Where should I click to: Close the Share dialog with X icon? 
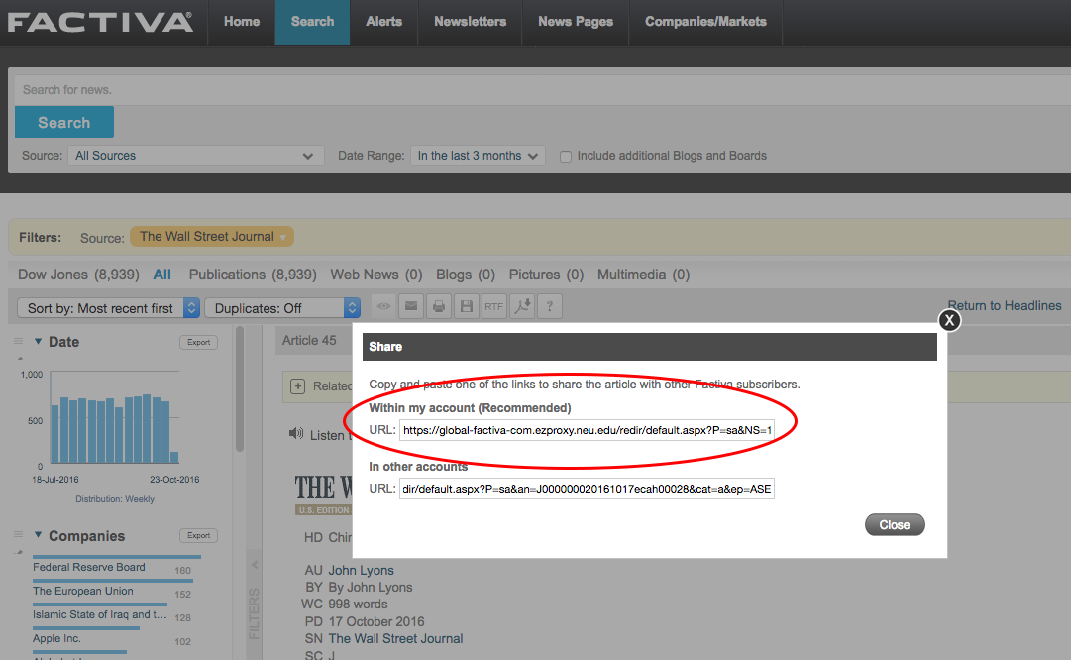[949, 320]
